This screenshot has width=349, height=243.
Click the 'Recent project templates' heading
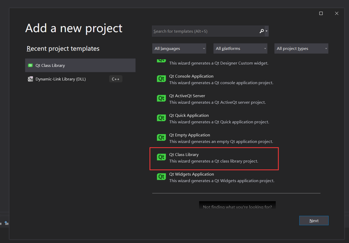[x=63, y=49]
